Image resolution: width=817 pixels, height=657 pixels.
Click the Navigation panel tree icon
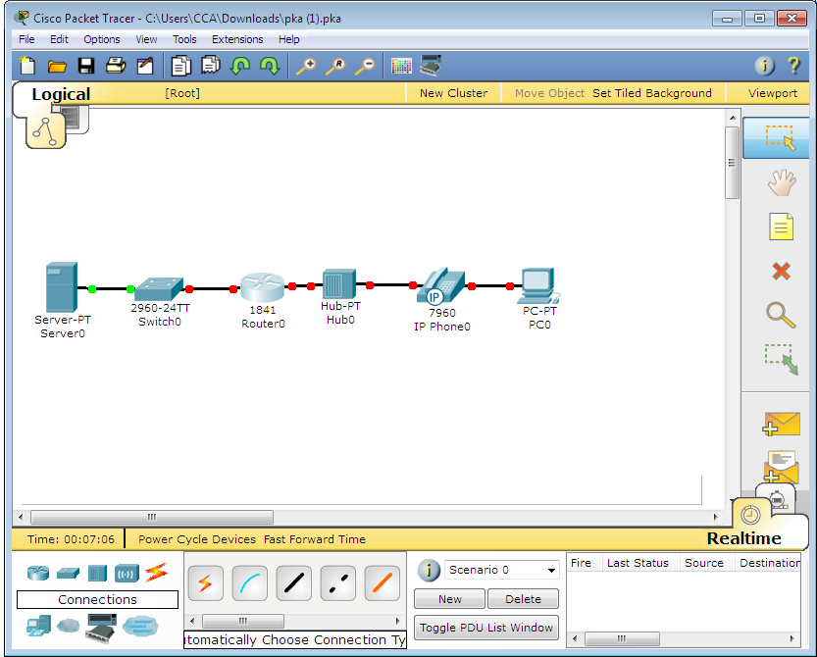45,131
